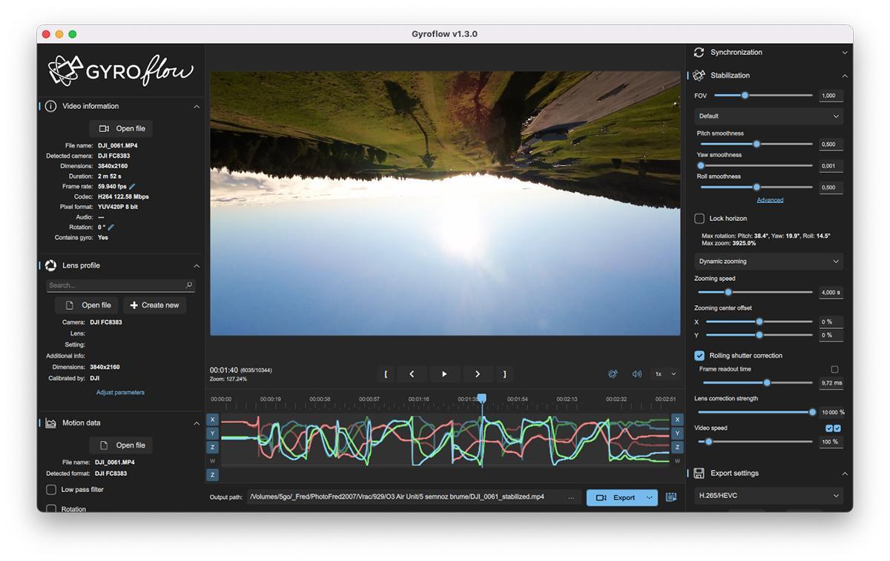This screenshot has width=890, height=561.
Task: Click the Video speed slider handle
Action: click(x=708, y=442)
